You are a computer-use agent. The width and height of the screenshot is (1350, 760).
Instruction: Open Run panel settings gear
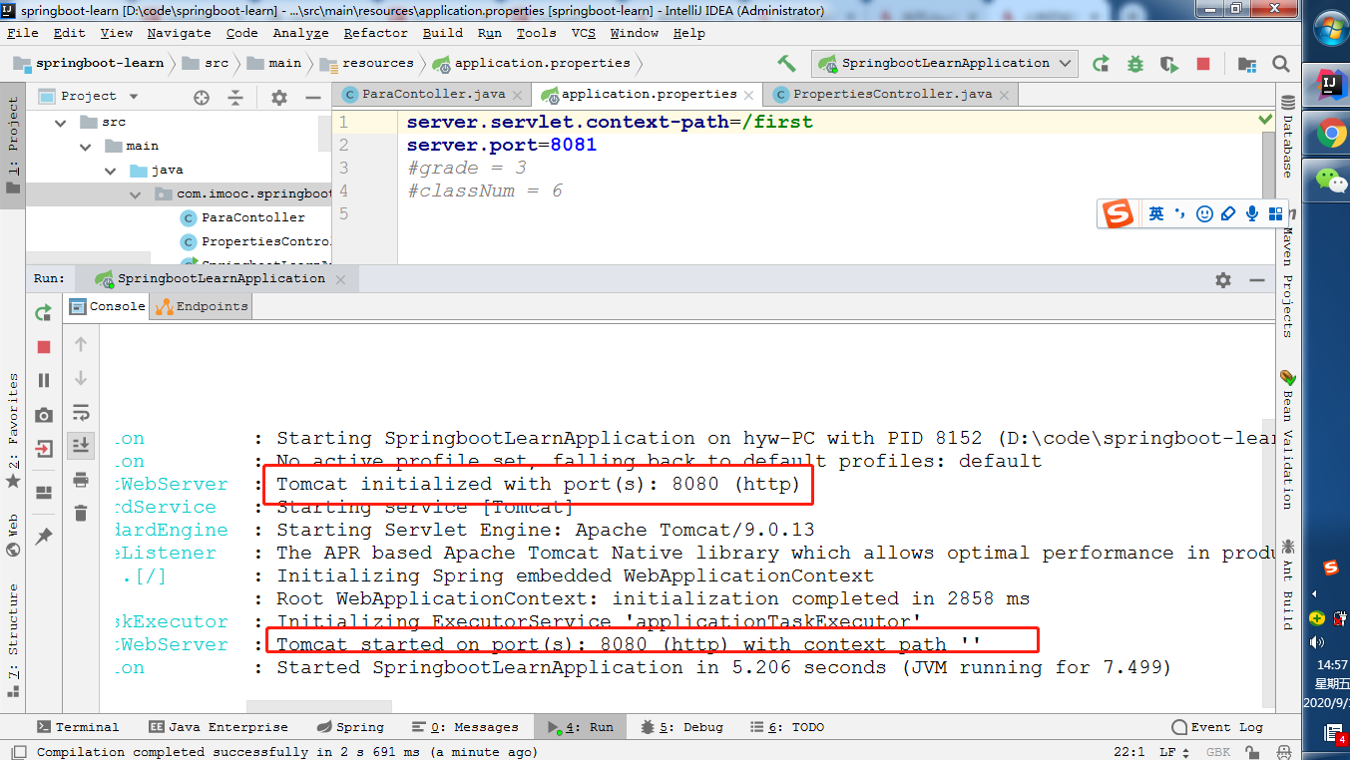click(1223, 280)
